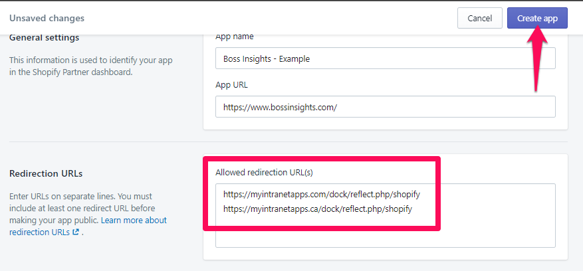This screenshot has width=583, height=271.
Task: Focus the App name input field
Action: (385, 58)
